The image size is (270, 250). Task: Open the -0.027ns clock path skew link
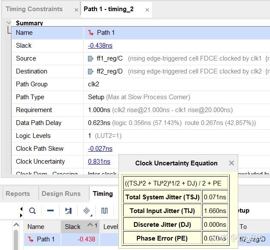(100, 149)
